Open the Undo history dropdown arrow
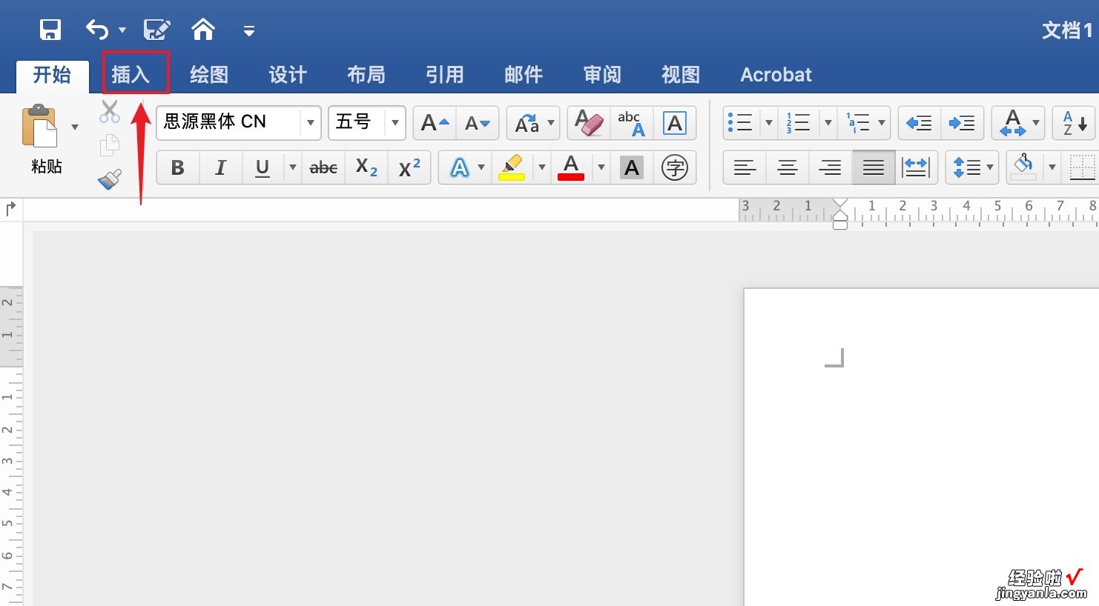The image size is (1099, 606). [122, 30]
